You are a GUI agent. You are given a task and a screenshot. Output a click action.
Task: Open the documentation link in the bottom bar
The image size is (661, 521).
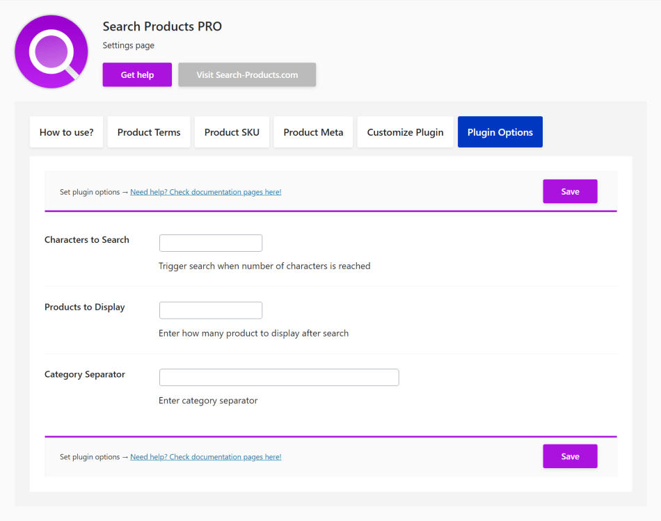pos(206,457)
